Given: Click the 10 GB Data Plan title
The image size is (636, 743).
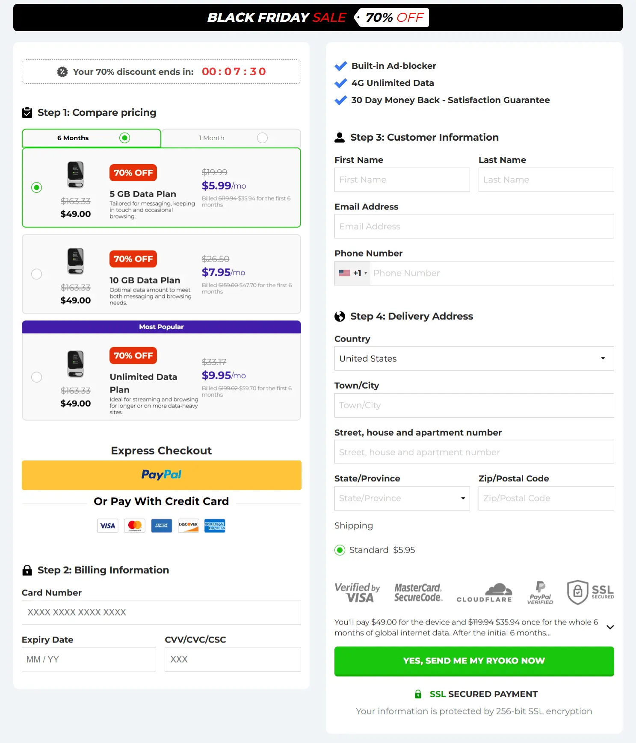Looking at the screenshot, I should (x=145, y=280).
